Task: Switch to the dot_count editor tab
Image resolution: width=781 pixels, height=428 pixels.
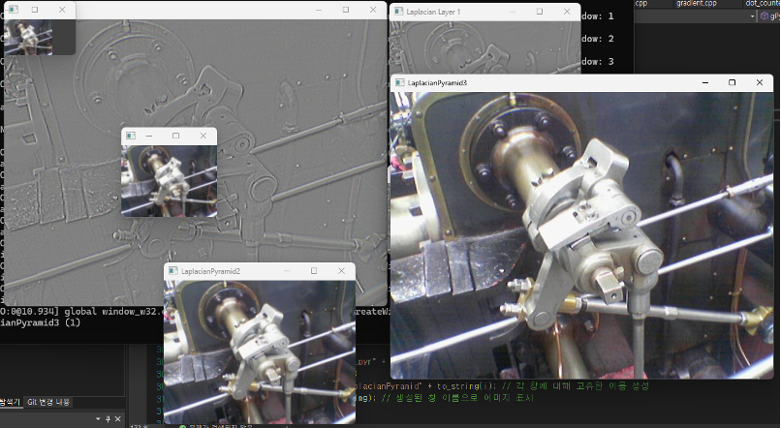Action: [763, 4]
